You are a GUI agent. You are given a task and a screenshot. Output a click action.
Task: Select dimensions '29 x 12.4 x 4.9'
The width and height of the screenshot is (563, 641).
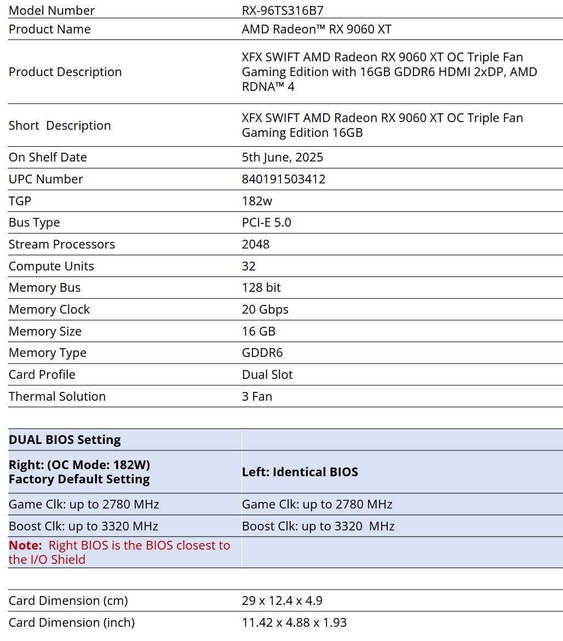282,600
